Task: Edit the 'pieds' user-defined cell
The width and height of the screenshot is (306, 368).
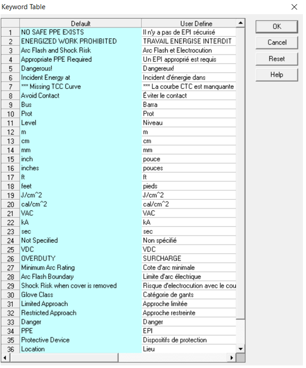Action: coord(189,186)
